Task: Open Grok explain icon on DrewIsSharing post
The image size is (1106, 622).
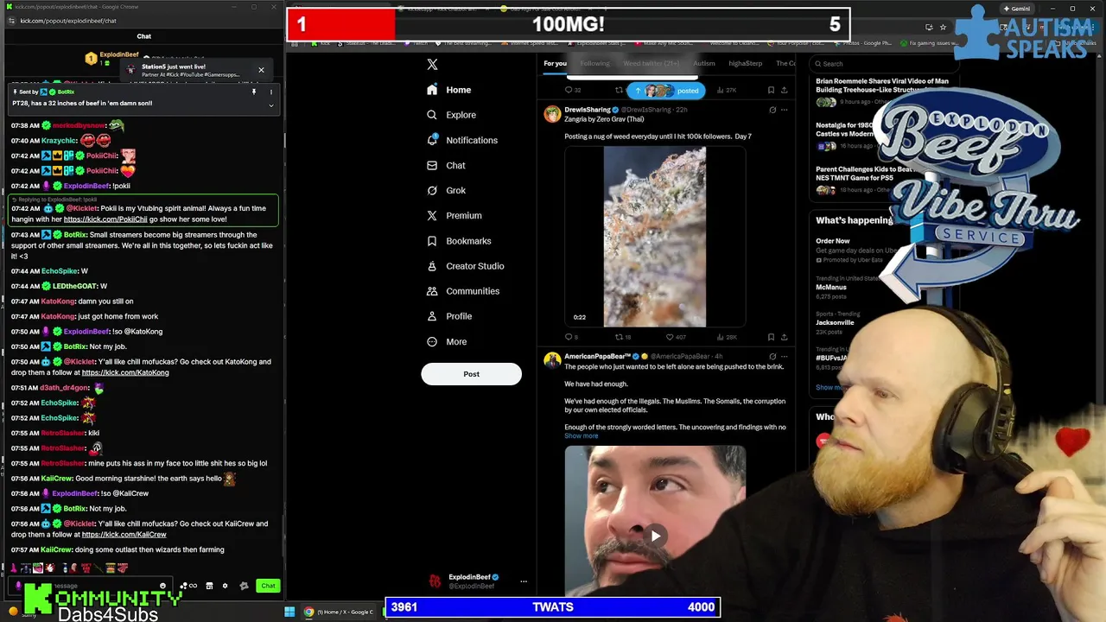Action: [772, 110]
